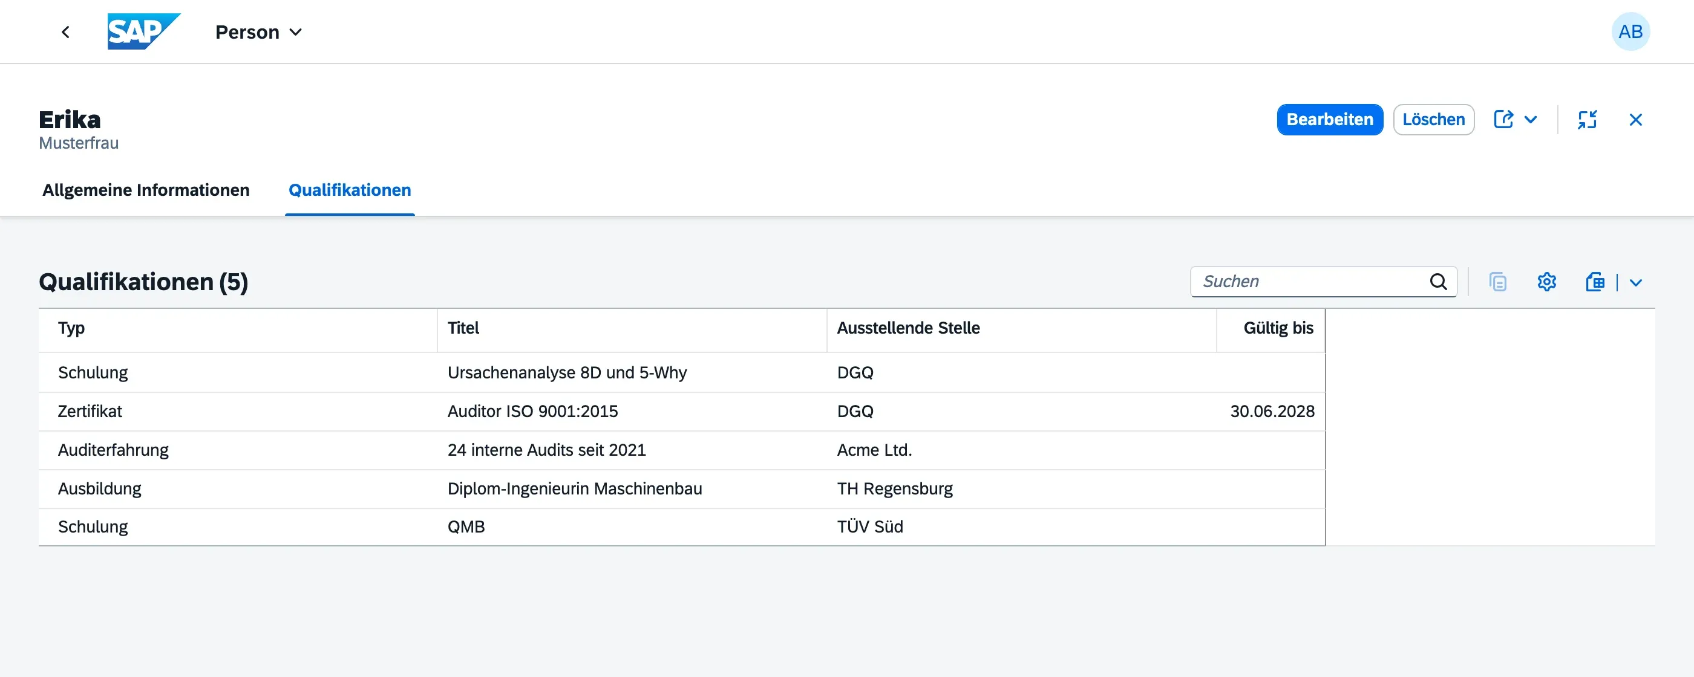Open the Person title dropdown
This screenshot has height=677, width=1694.
tap(258, 31)
